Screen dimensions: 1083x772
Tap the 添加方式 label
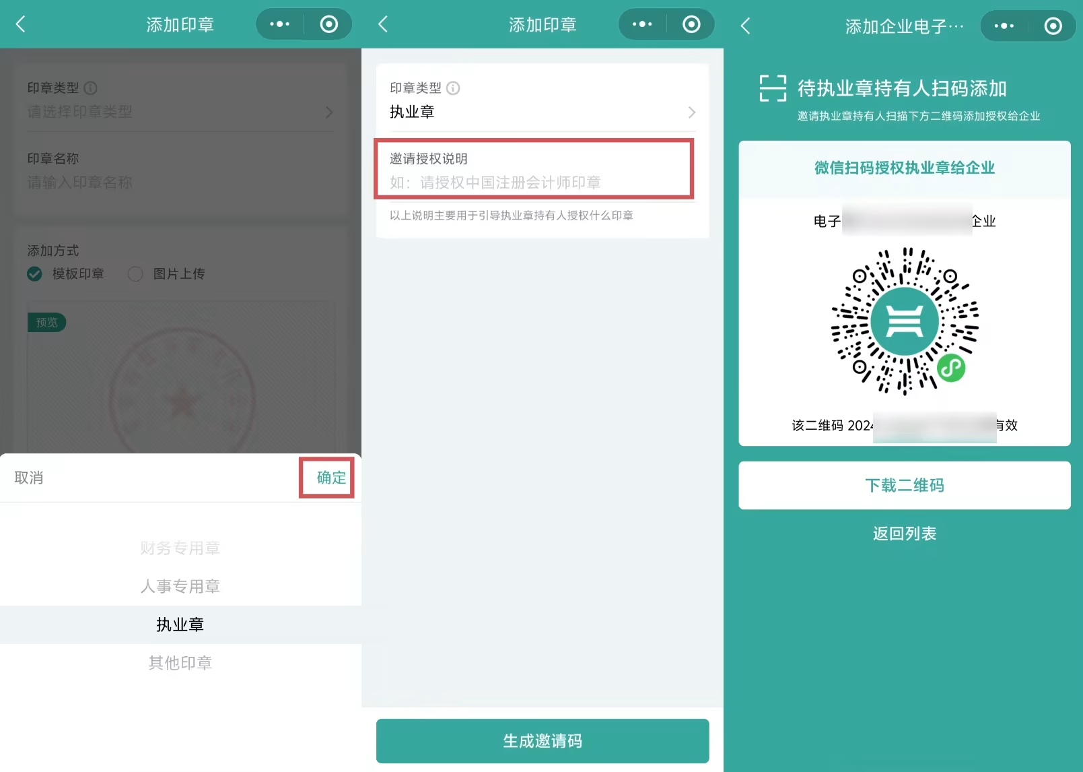[x=53, y=251]
